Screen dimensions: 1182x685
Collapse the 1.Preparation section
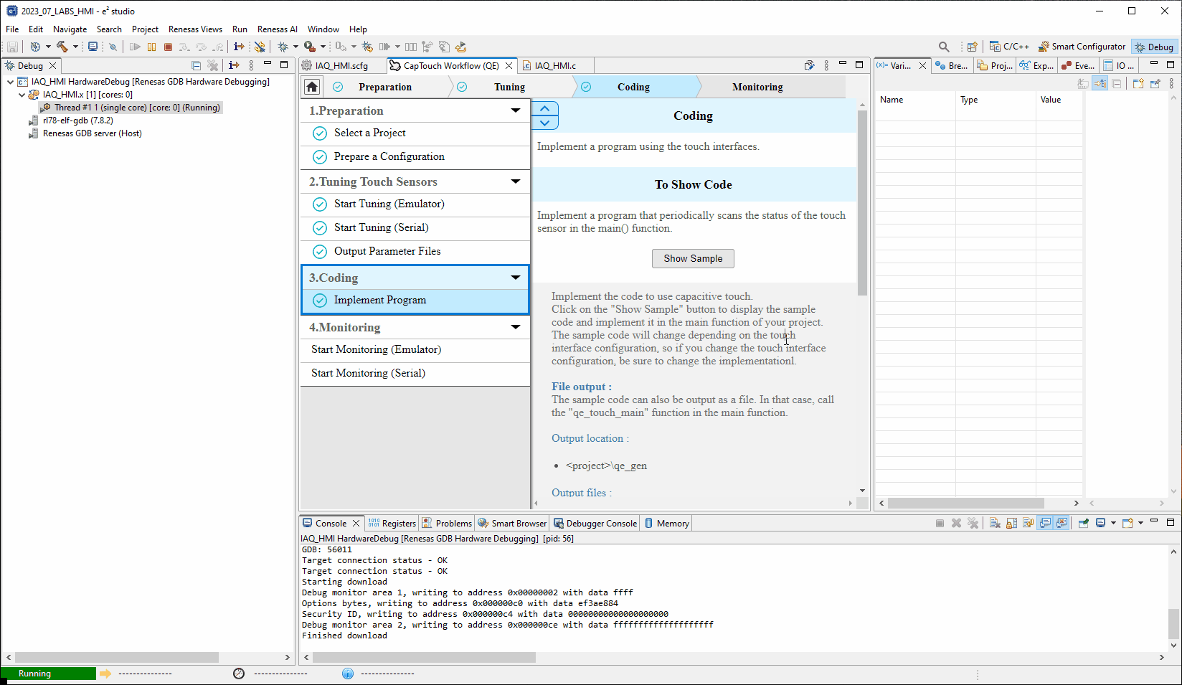click(x=515, y=110)
